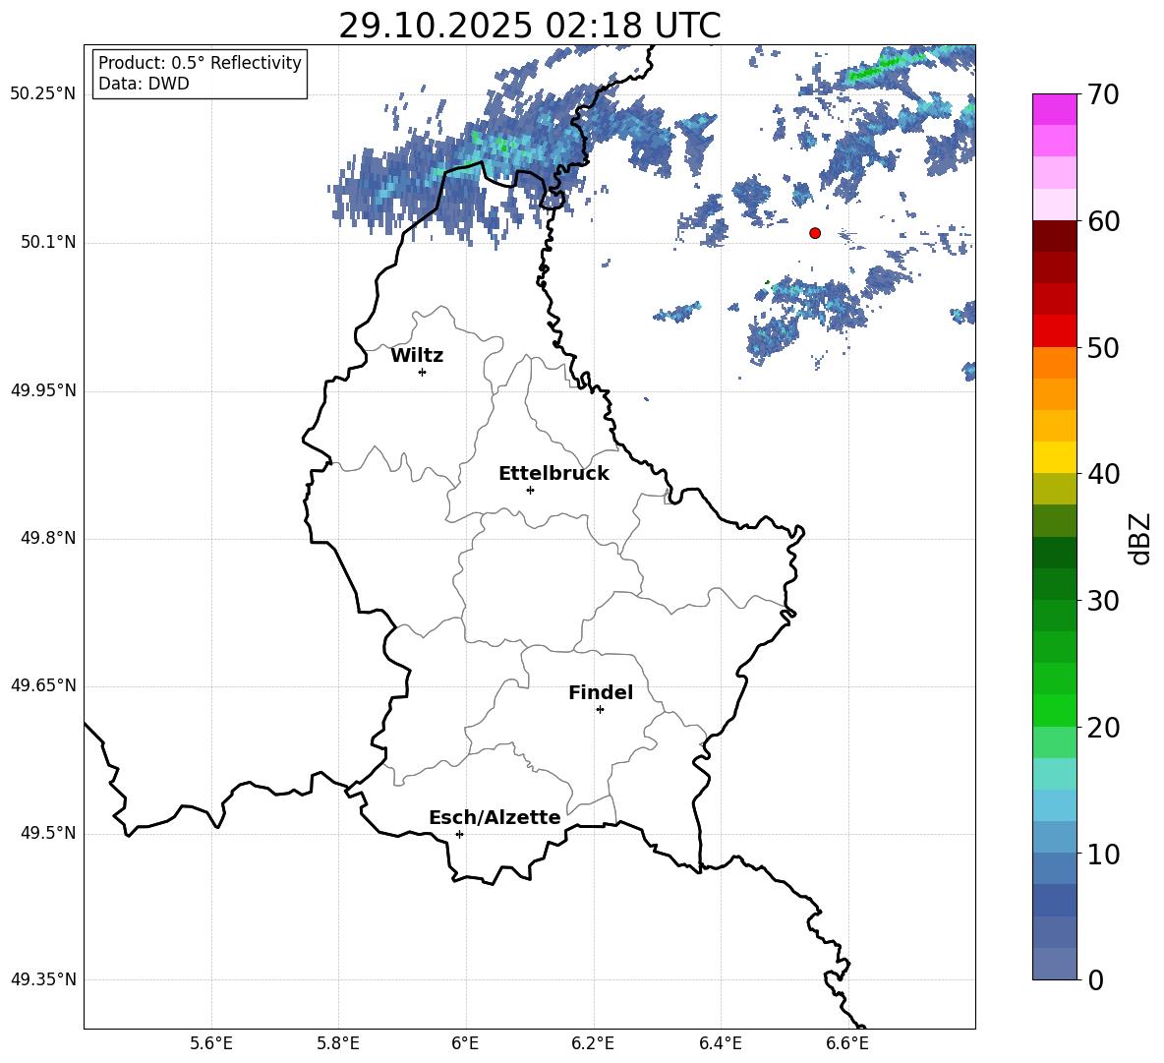The height and width of the screenshot is (1063, 1164).
Task: Click the 6.6°E longitude label
Action: (847, 1043)
